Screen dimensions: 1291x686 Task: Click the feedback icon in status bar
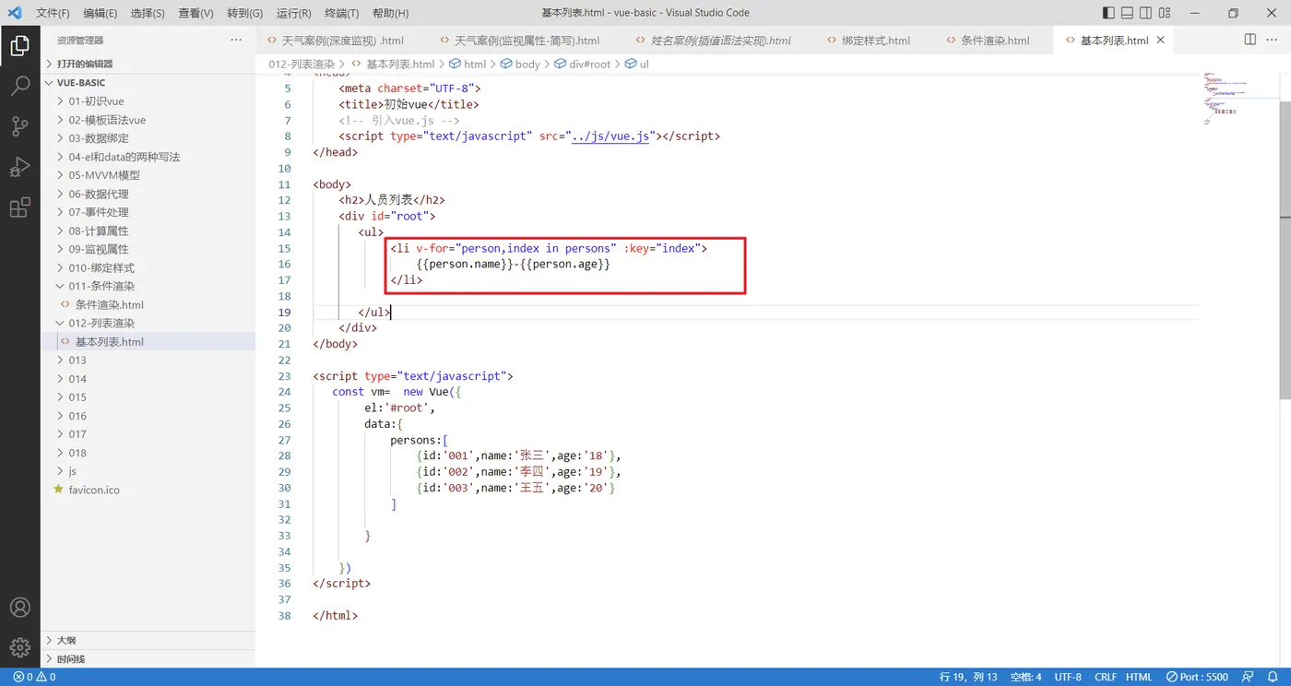coord(1249,677)
